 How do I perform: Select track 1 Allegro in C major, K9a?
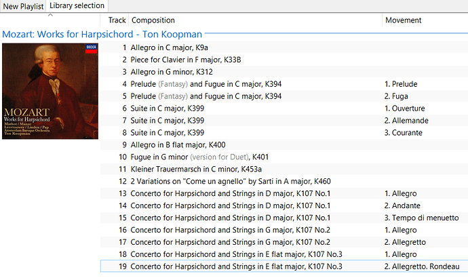tap(284, 47)
